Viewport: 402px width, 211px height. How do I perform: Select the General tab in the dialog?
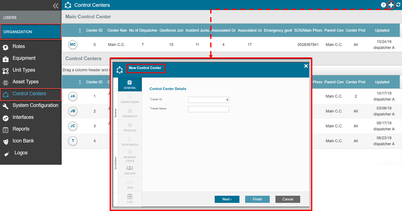click(130, 85)
